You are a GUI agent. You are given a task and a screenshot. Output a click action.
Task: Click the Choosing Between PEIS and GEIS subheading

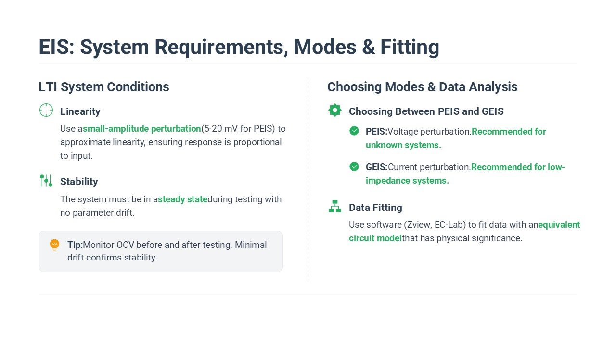point(426,111)
